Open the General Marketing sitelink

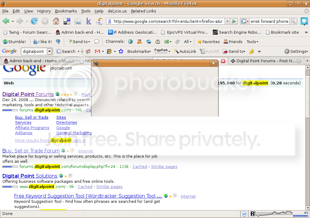[x=74, y=133]
